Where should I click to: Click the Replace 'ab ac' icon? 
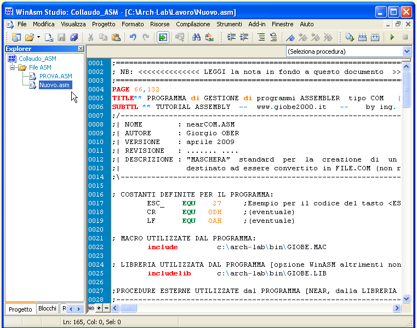coord(209,37)
